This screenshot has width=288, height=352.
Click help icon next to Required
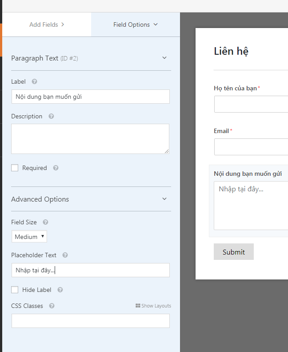pos(56,168)
